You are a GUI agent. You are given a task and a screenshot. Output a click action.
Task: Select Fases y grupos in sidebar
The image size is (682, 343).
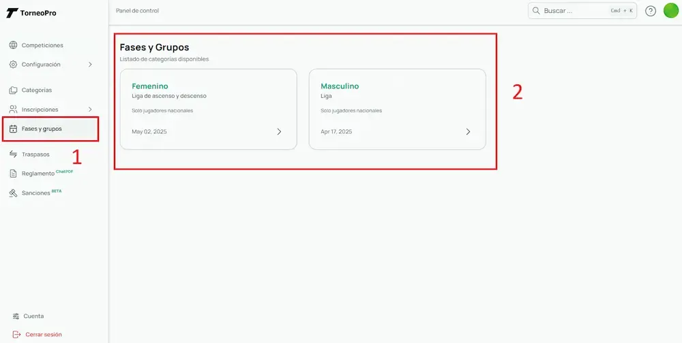[42, 129]
